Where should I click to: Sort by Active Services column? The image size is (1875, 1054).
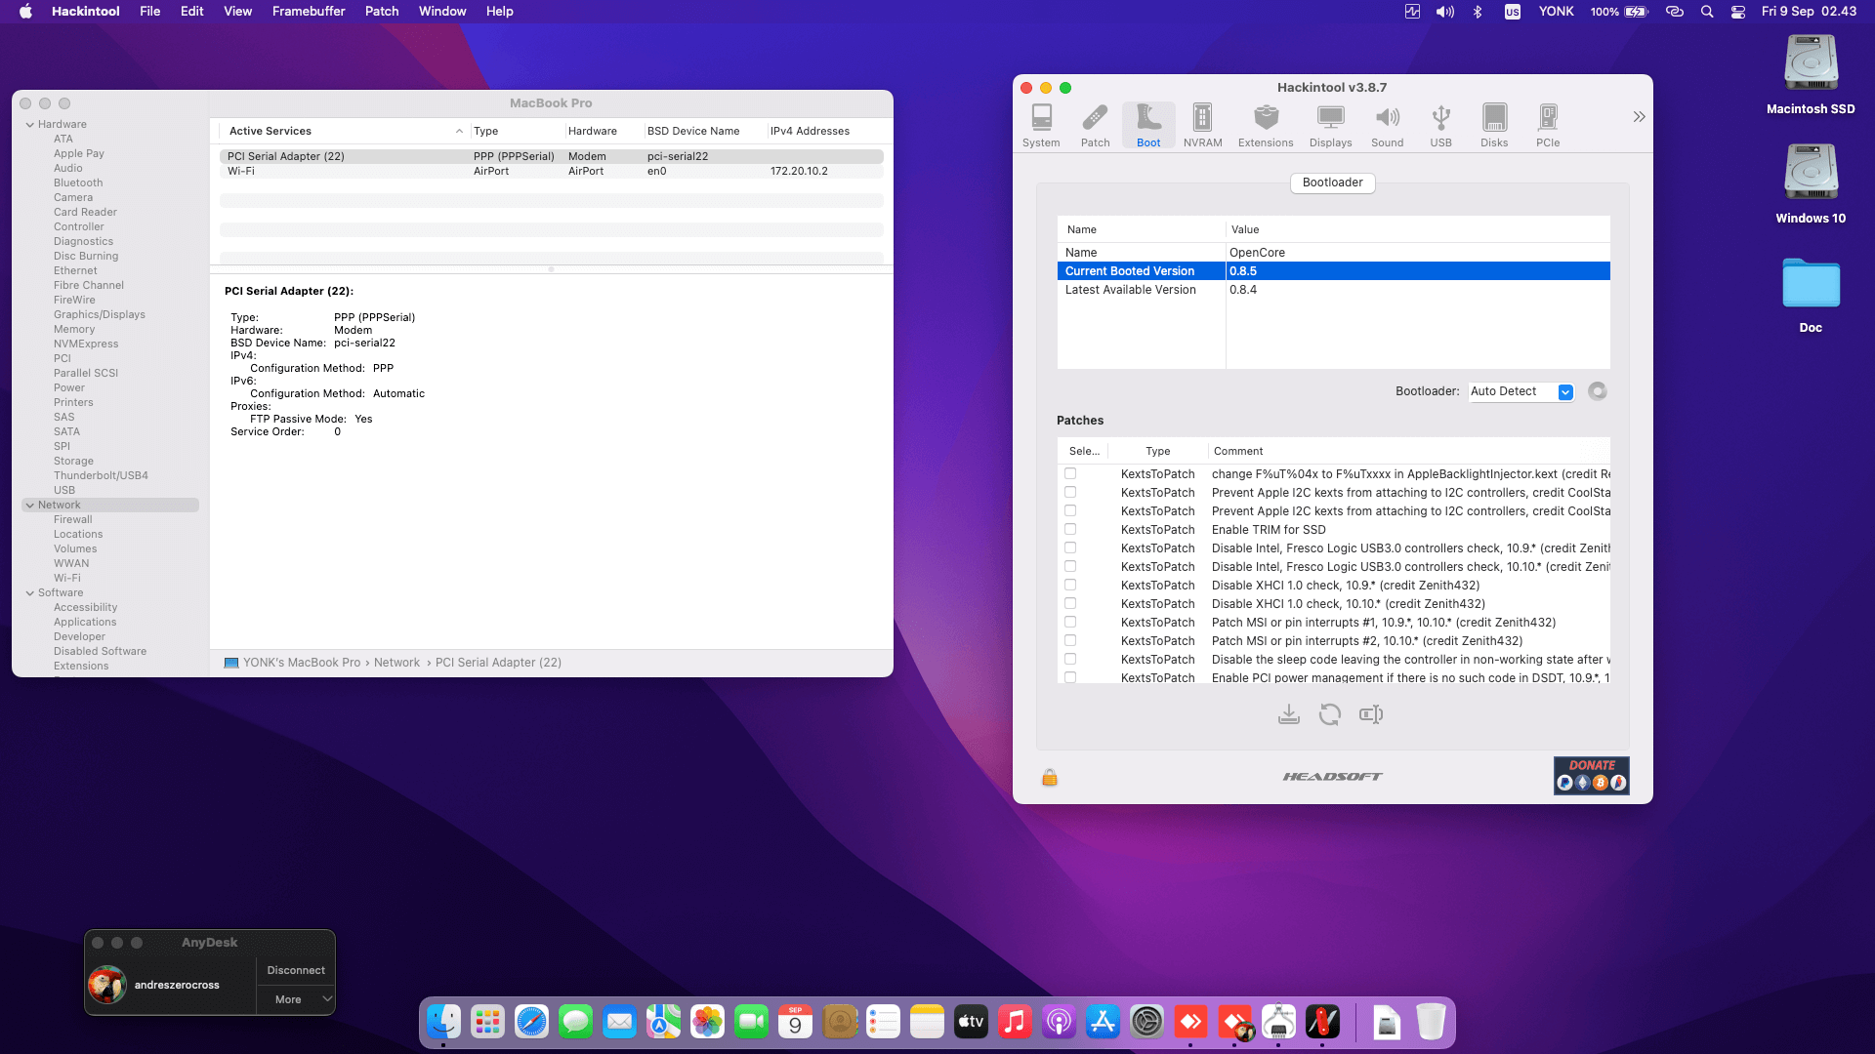click(x=344, y=131)
